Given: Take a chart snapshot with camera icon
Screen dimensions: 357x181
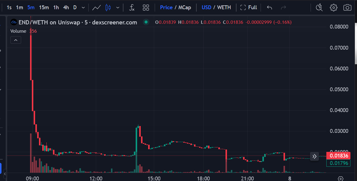Looking at the screenshot, I should coord(347,7).
